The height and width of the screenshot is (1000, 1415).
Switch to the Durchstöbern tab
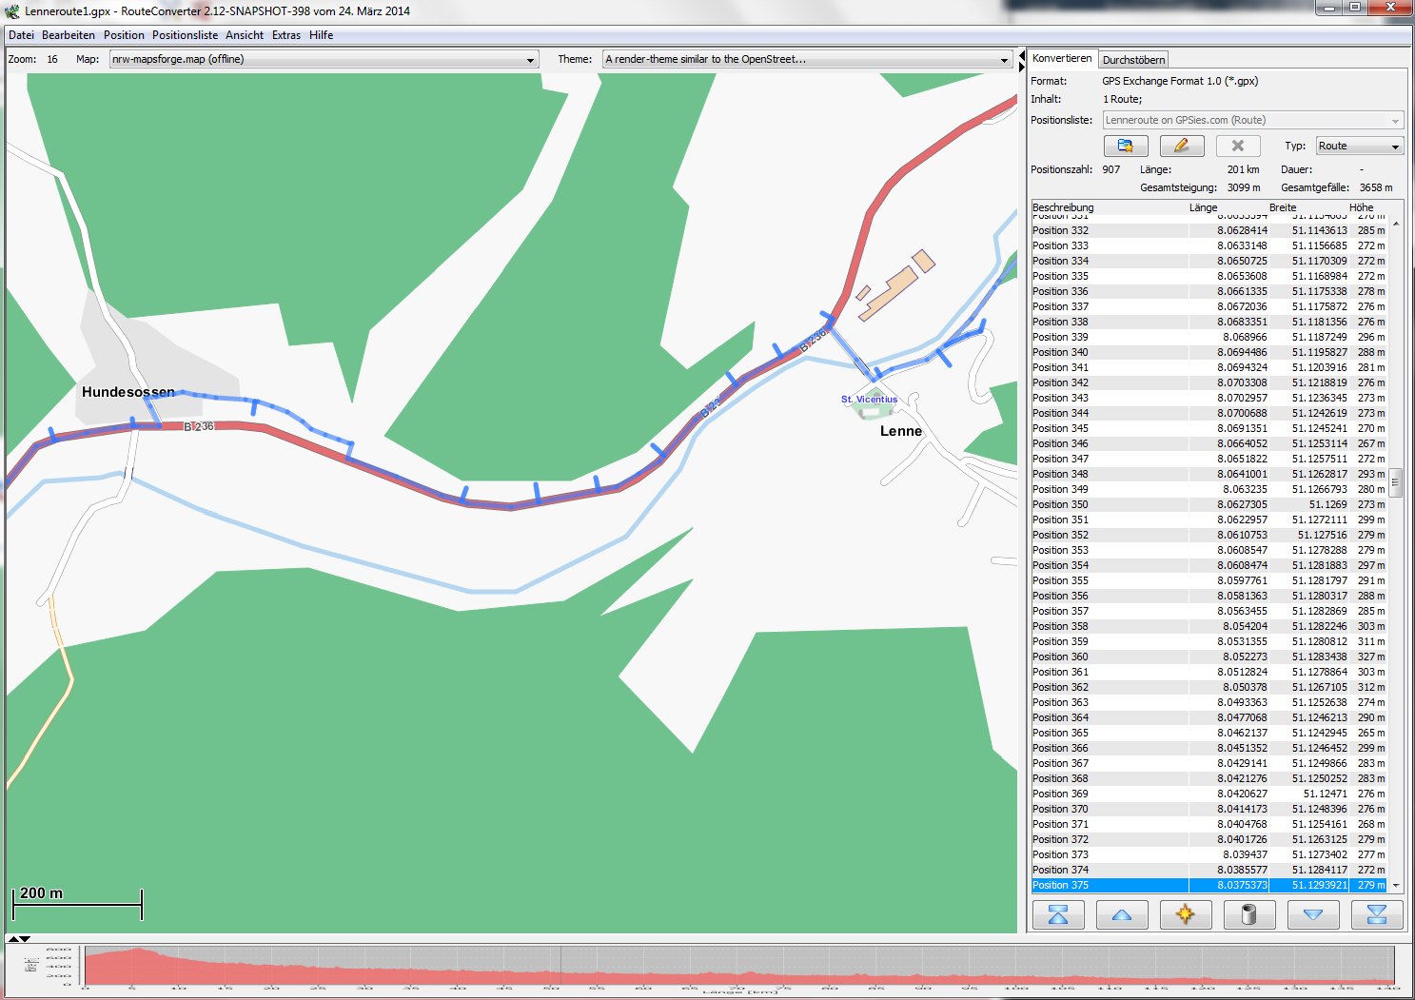point(1133,60)
